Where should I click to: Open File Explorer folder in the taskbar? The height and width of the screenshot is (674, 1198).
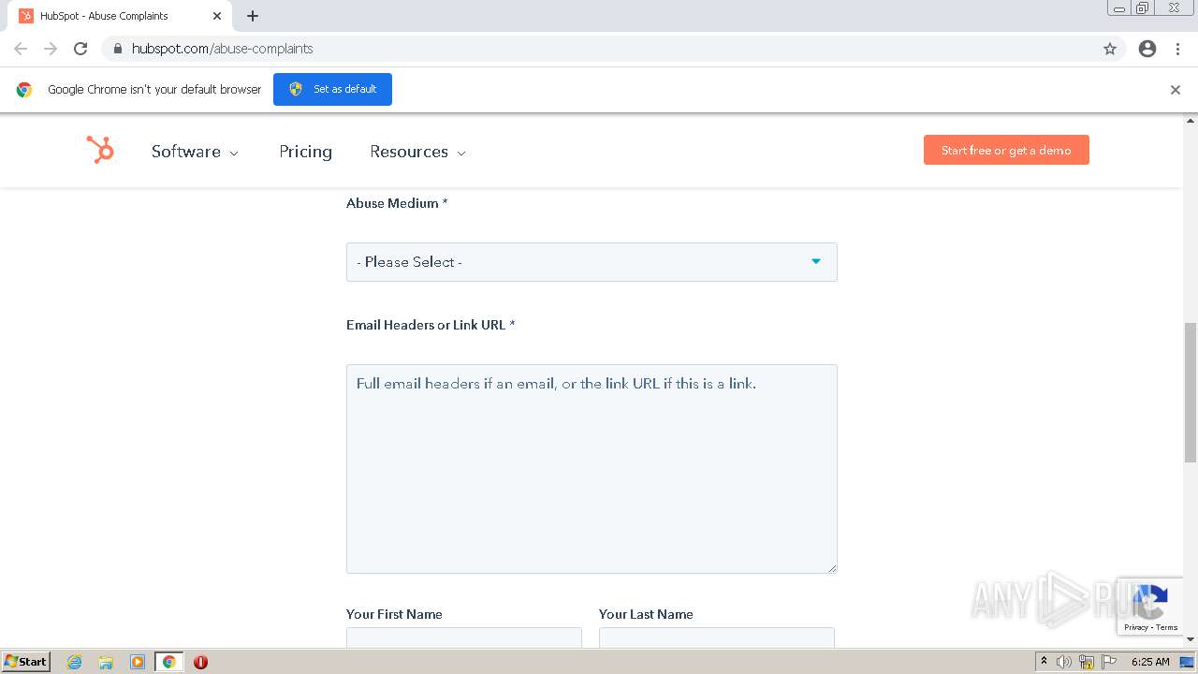[106, 662]
